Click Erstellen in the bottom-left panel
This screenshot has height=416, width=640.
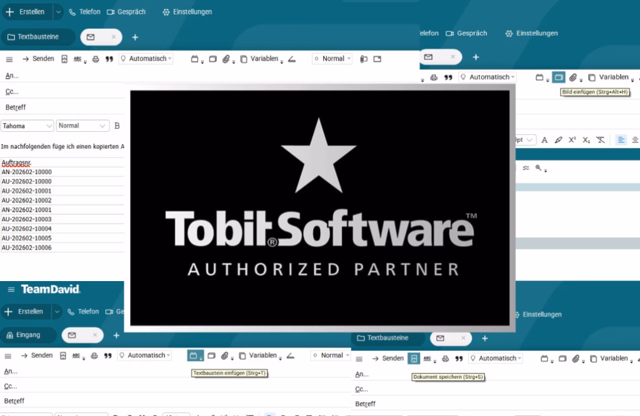pyautogui.click(x=25, y=312)
